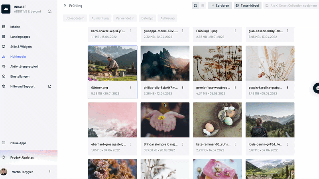
Task: Open the options menu for Brindar siempre lo mej
Action: pos(183,144)
